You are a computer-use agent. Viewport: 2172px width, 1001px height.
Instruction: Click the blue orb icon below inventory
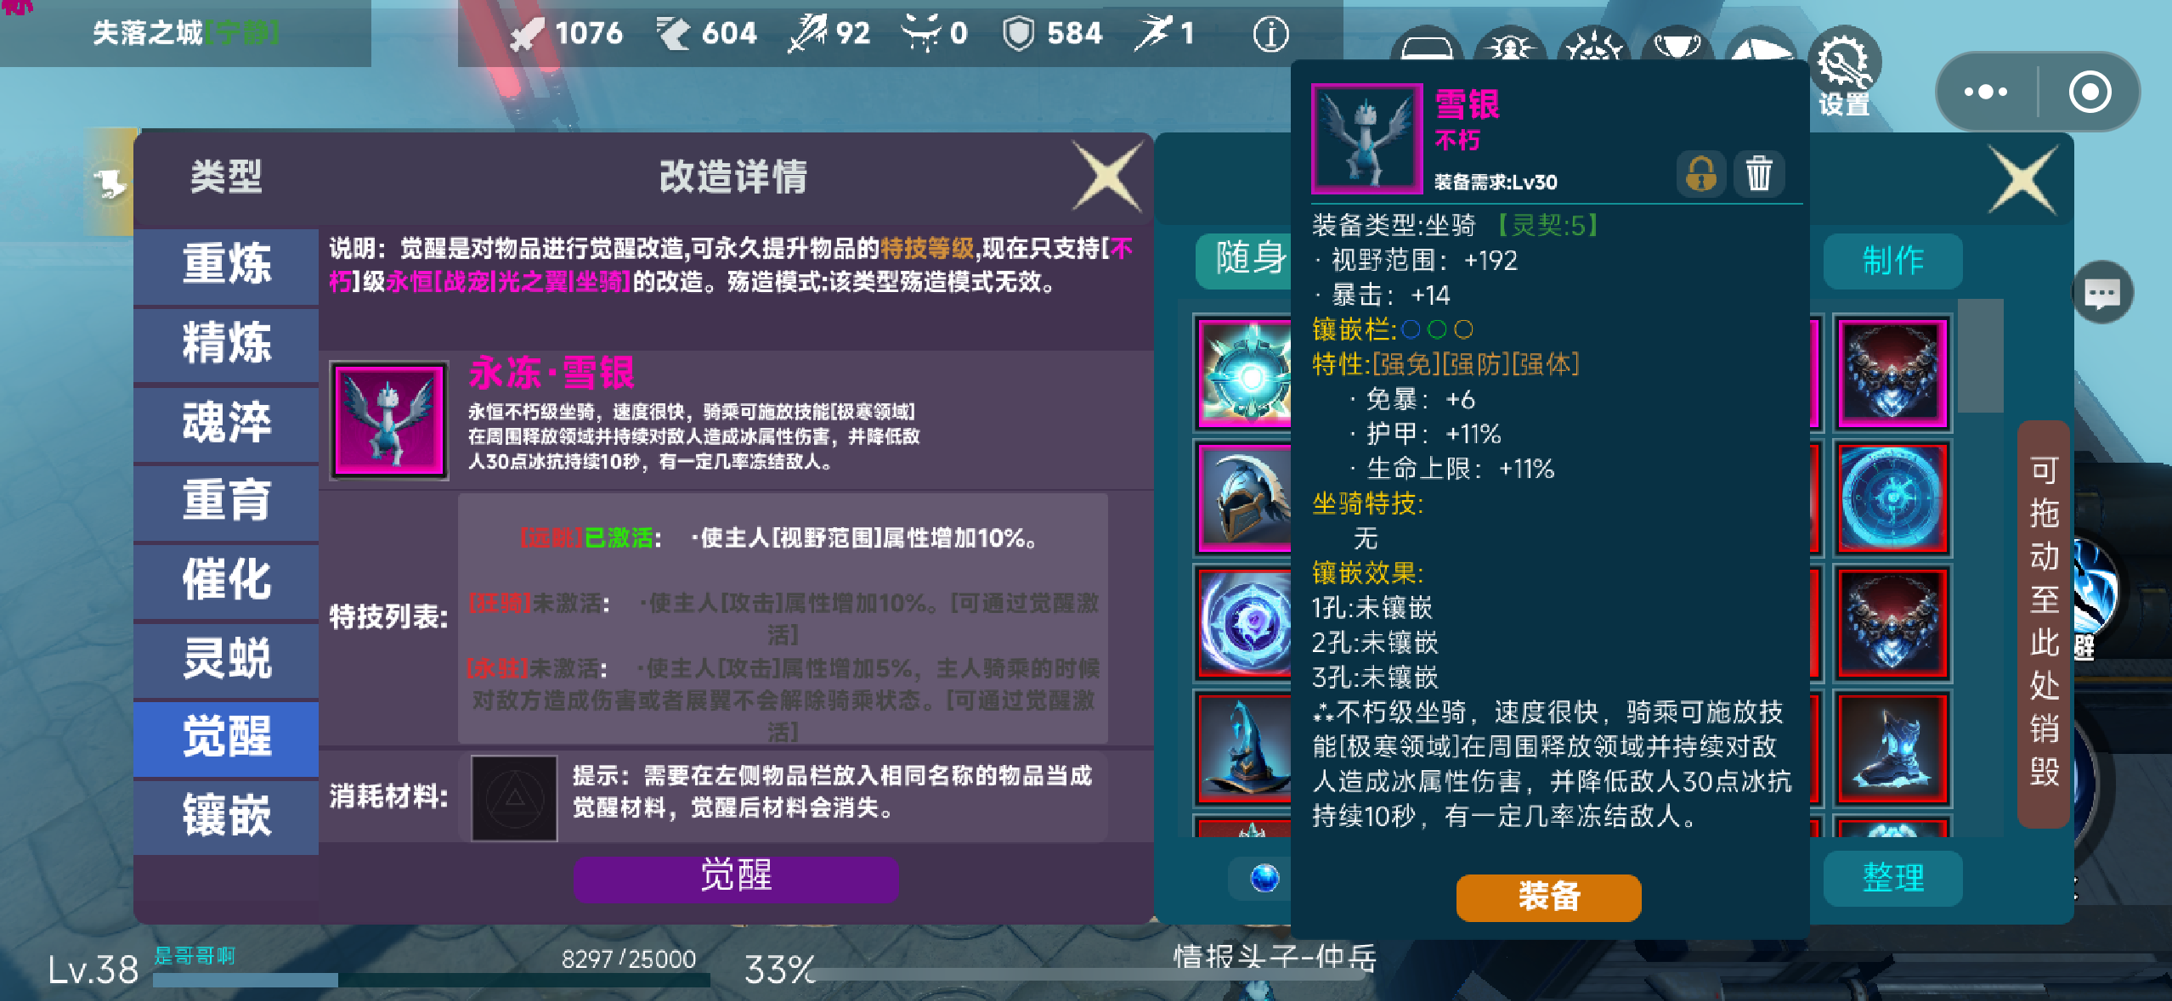click(1264, 878)
